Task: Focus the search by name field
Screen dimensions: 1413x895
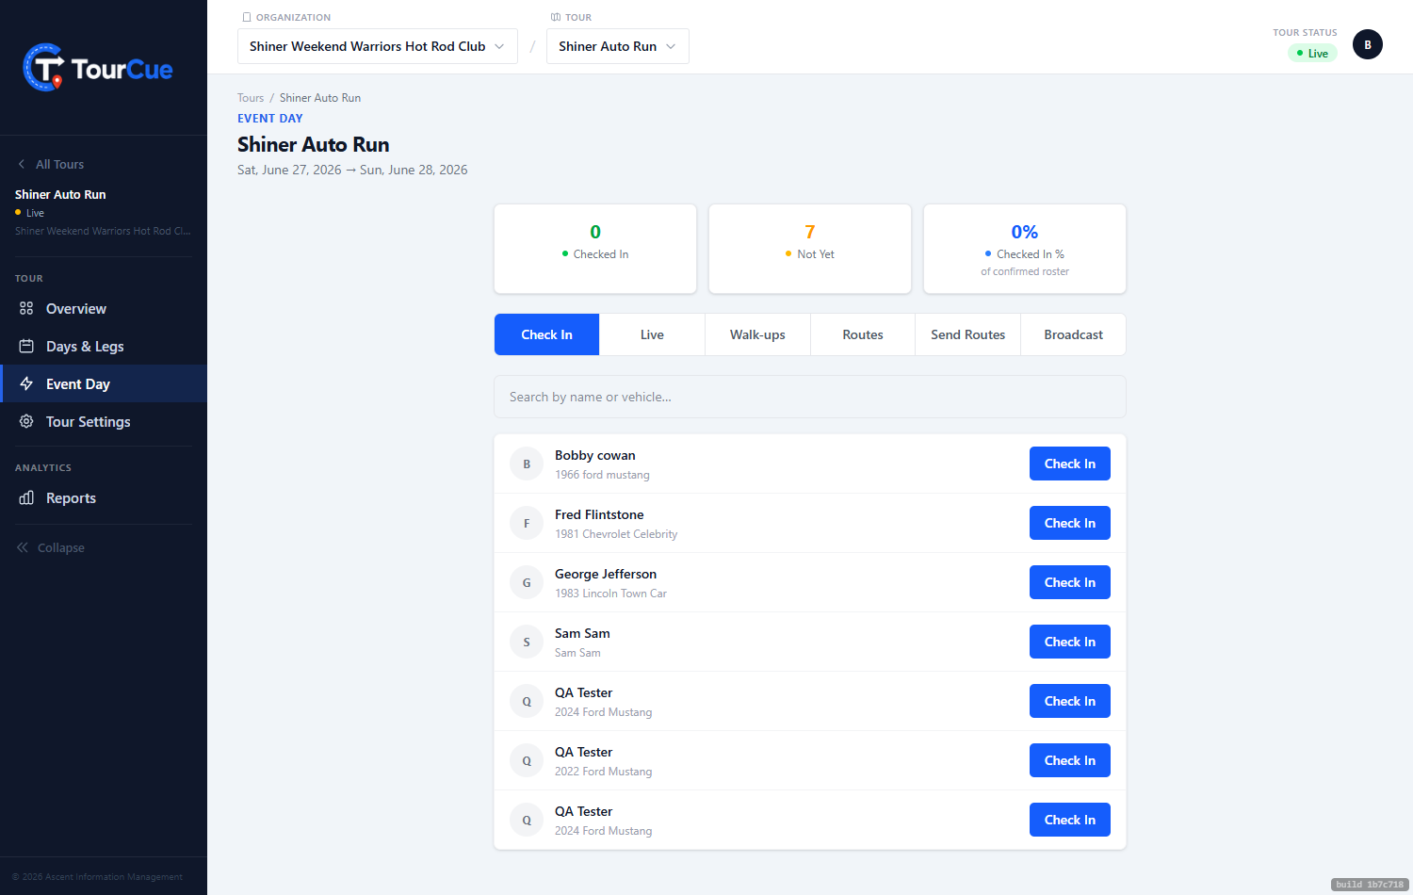Action: [x=809, y=397]
